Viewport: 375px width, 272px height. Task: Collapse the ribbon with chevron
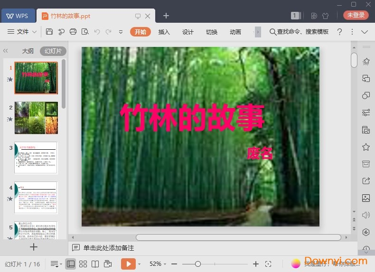[365, 32]
